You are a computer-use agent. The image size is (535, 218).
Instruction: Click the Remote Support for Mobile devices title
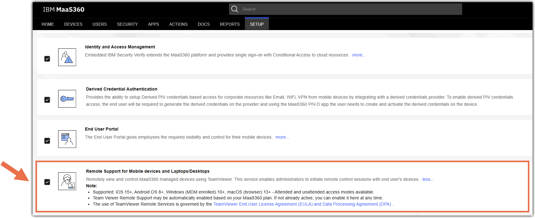(x=148, y=171)
